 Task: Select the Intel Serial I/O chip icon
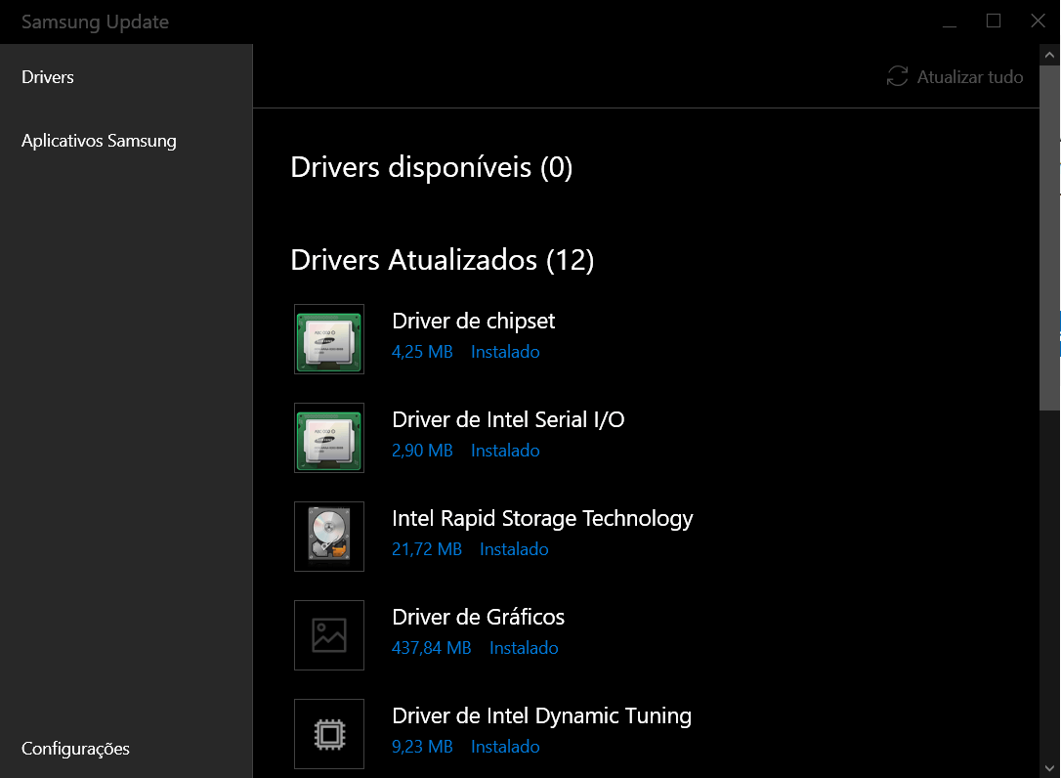pyautogui.click(x=329, y=438)
